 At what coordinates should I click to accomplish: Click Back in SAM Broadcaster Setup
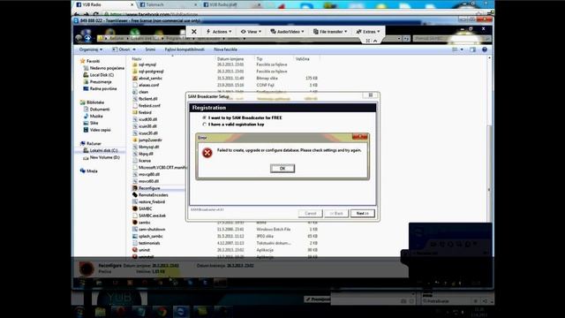pyautogui.click(x=336, y=214)
